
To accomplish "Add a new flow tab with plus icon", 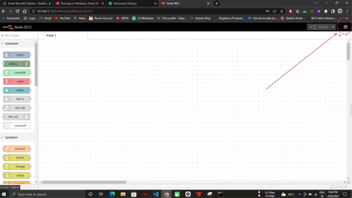I will (339, 35).
